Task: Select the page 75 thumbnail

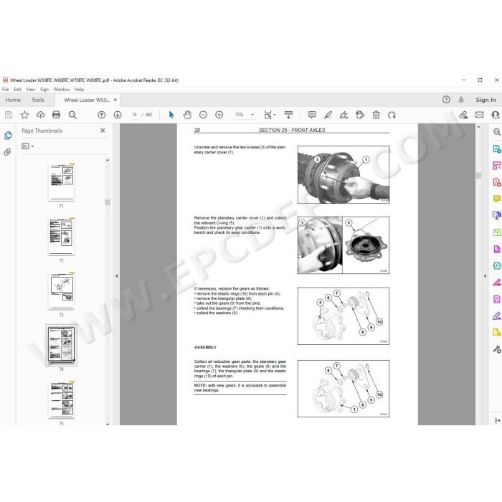Action: click(61, 399)
